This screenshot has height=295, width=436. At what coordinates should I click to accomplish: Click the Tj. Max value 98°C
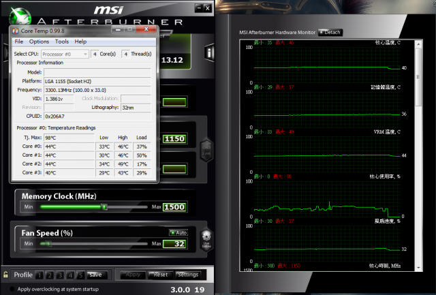[69, 138]
